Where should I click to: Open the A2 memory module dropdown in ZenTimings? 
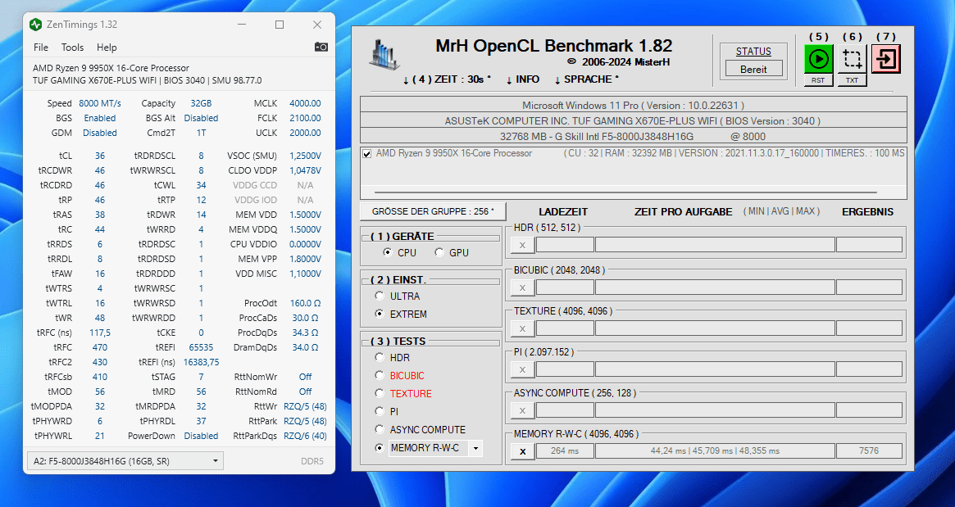(125, 461)
